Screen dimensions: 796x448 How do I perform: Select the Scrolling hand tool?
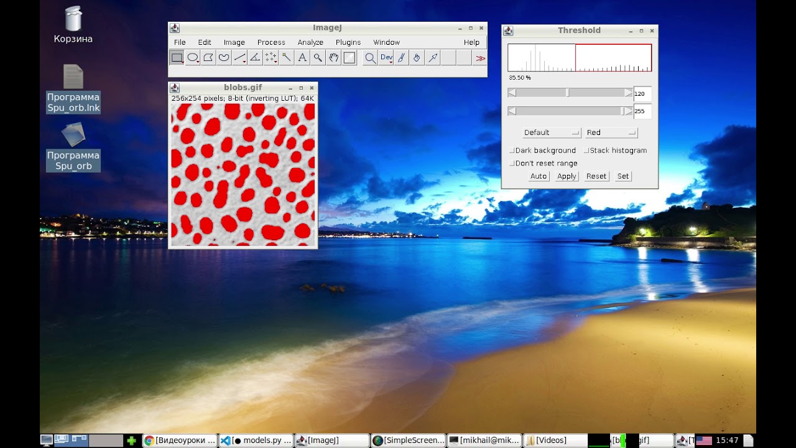333,58
